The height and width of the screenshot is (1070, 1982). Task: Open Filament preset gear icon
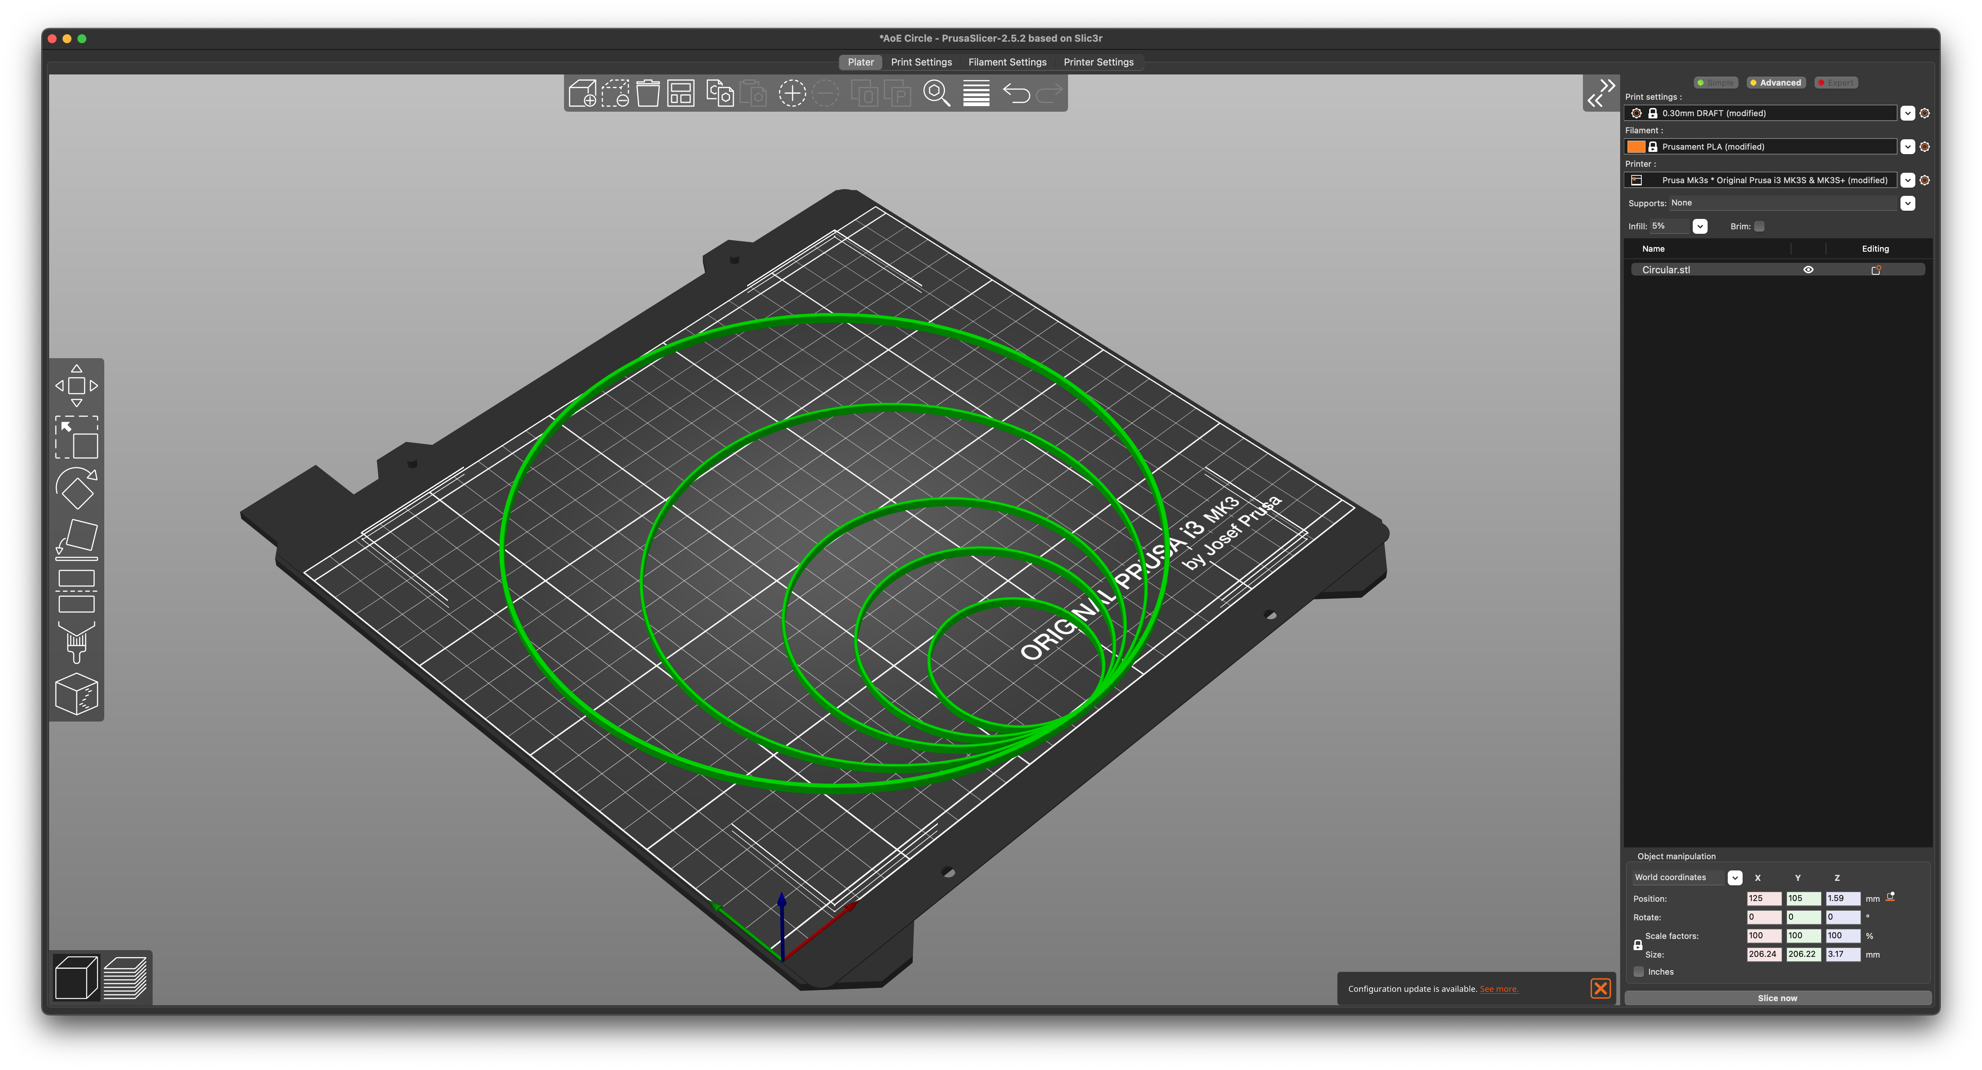click(x=1925, y=147)
